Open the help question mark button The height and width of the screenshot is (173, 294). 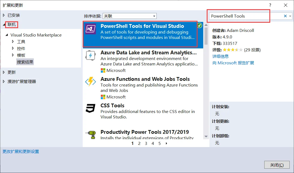[x=270, y=5]
